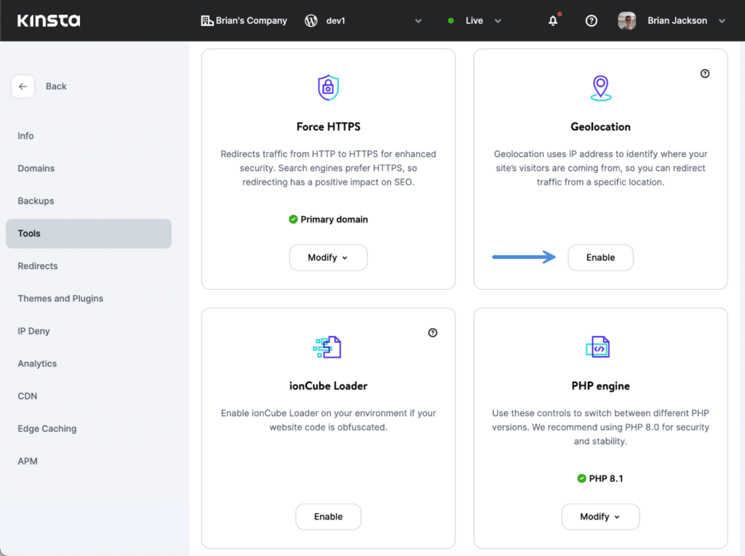
Task: Click the Force HTTPS heading
Action: tap(328, 126)
